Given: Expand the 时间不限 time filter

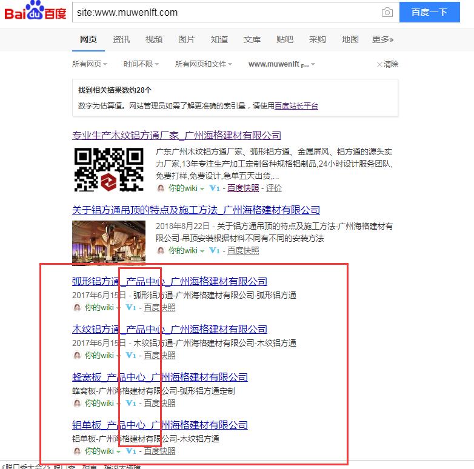Looking at the screenshot, I should 141,64.
